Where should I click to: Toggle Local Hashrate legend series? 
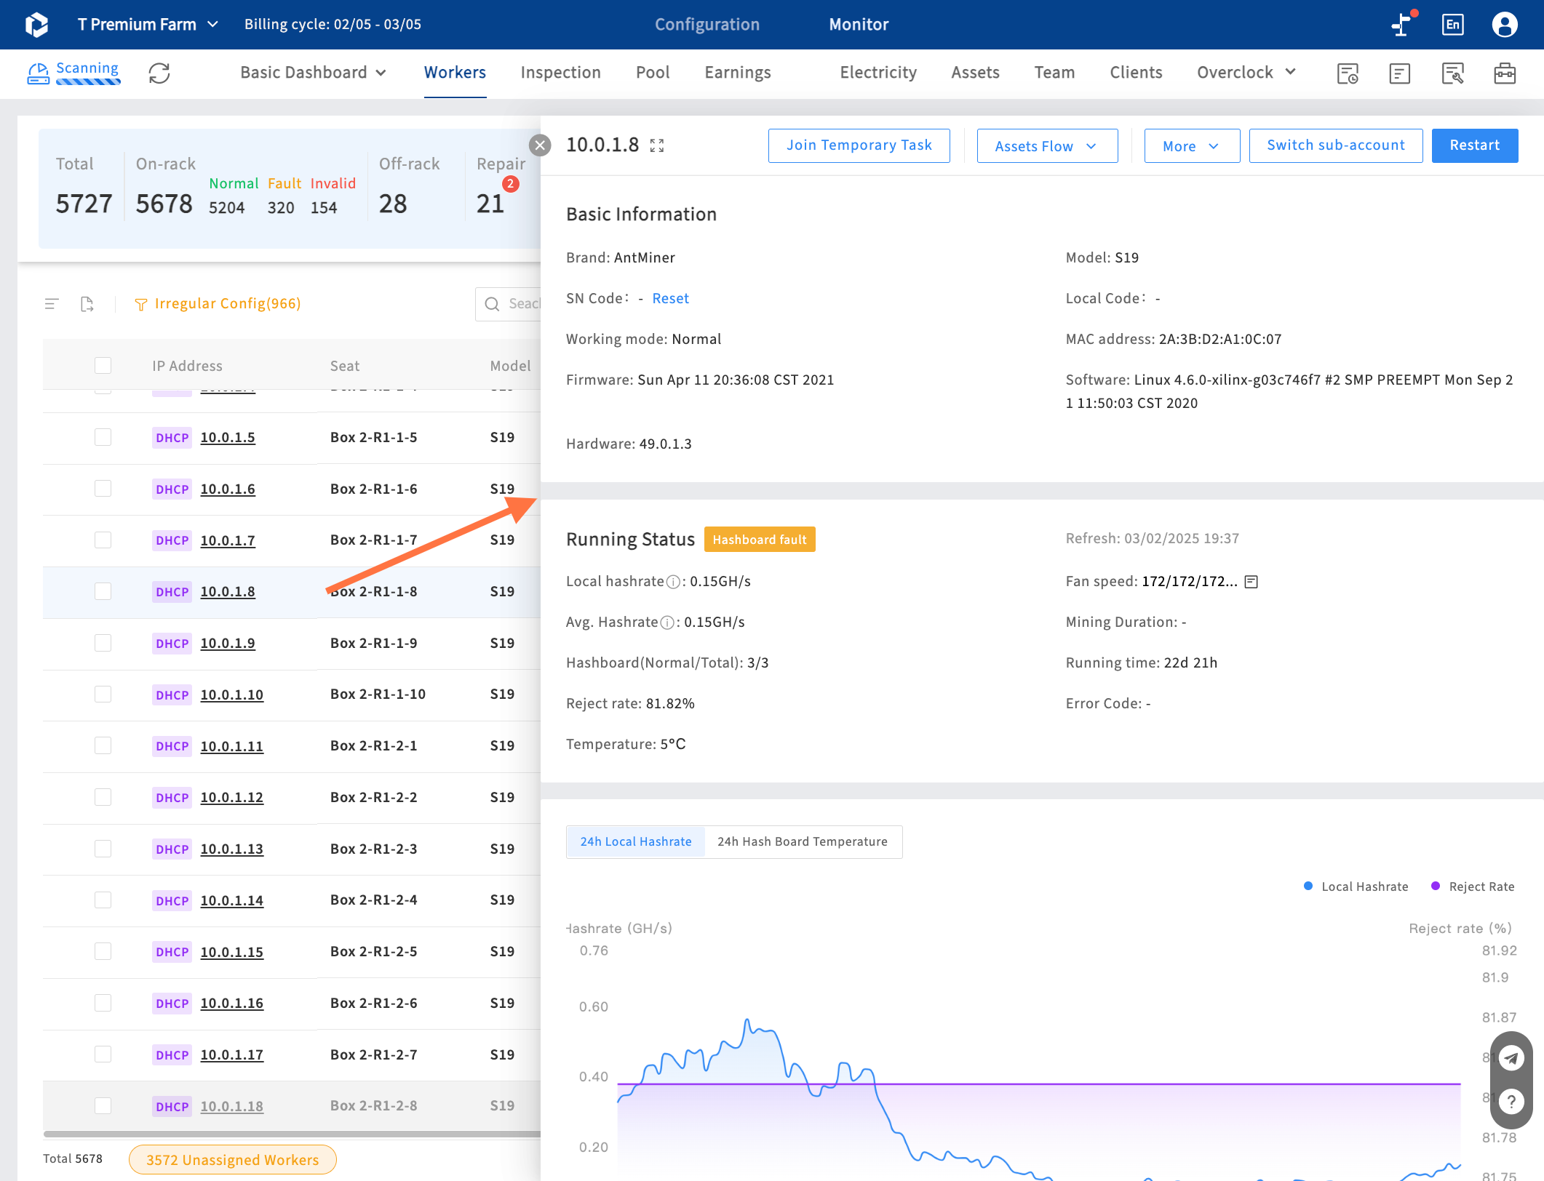[x=1356, y=886]
